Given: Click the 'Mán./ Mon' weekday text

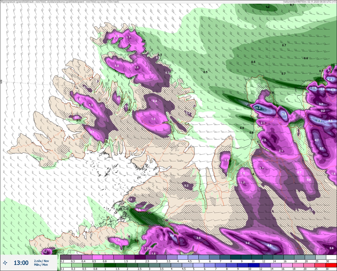Looking at the screenshot, I should [x=41, y=265].
